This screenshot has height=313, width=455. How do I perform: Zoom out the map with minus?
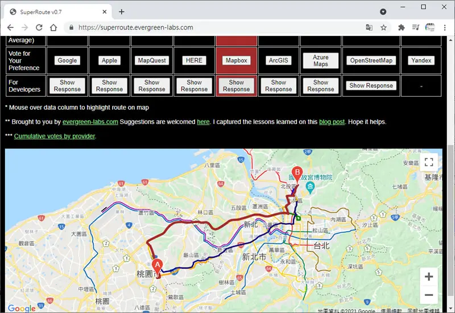(x=429, y=295)
